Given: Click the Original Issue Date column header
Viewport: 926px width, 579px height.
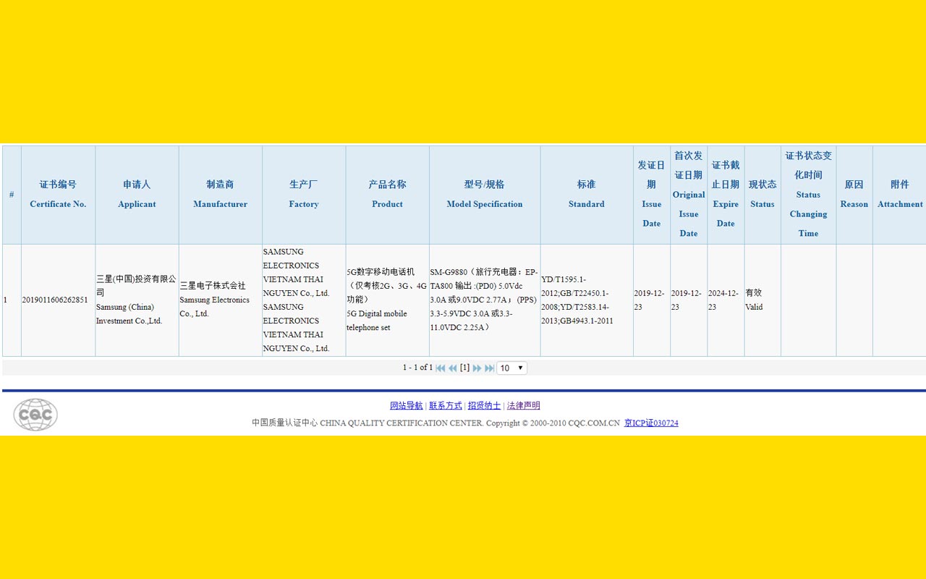Looking at the screenshot, I should 689,195.
